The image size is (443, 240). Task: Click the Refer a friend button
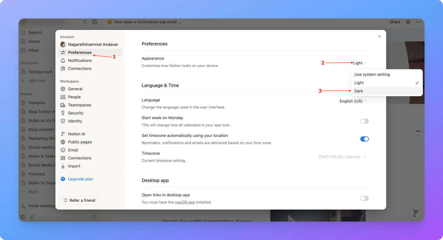pos(79,200)
